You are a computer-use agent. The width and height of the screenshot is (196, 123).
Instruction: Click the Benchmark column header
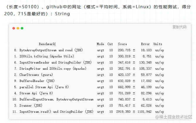47,44
